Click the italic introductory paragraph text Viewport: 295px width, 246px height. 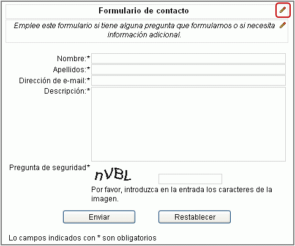click(x=144, y=30)
